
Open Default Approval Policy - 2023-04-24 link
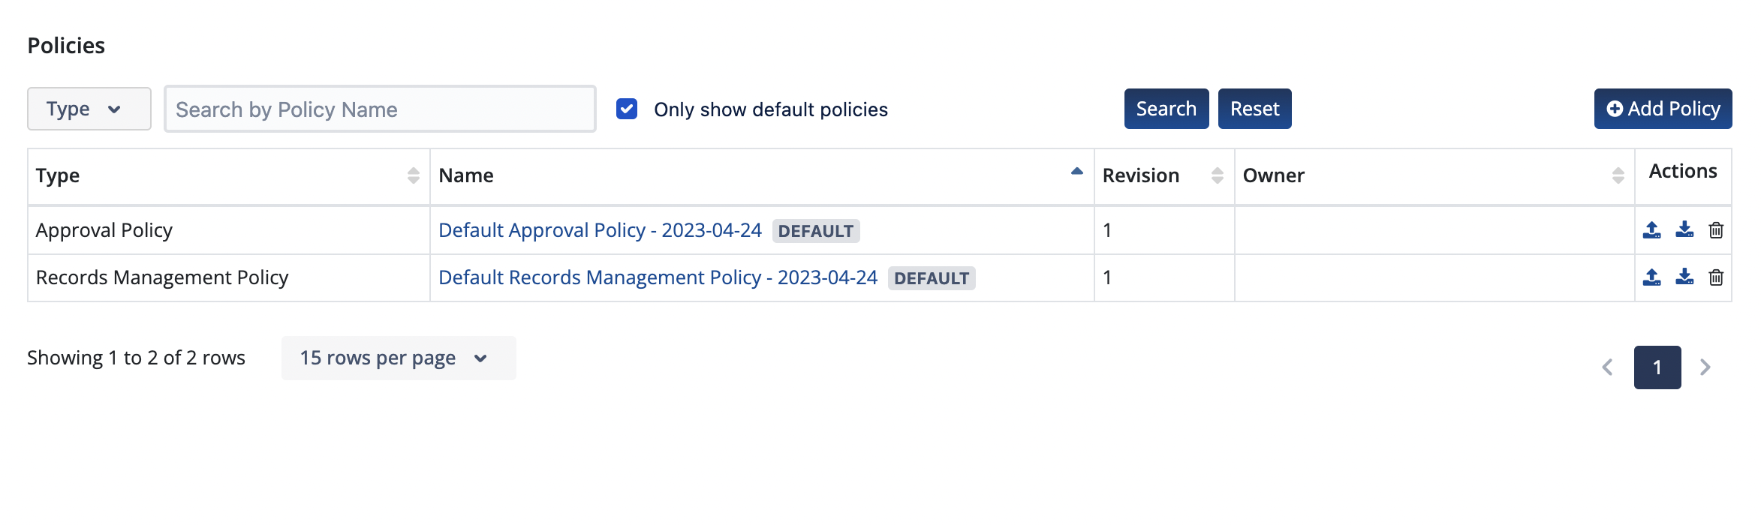click(600, 230)
